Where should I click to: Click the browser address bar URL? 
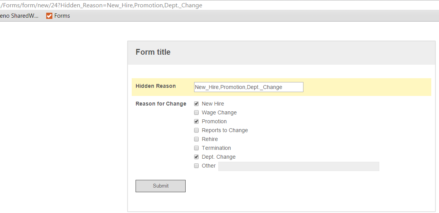tap(101, 5)
